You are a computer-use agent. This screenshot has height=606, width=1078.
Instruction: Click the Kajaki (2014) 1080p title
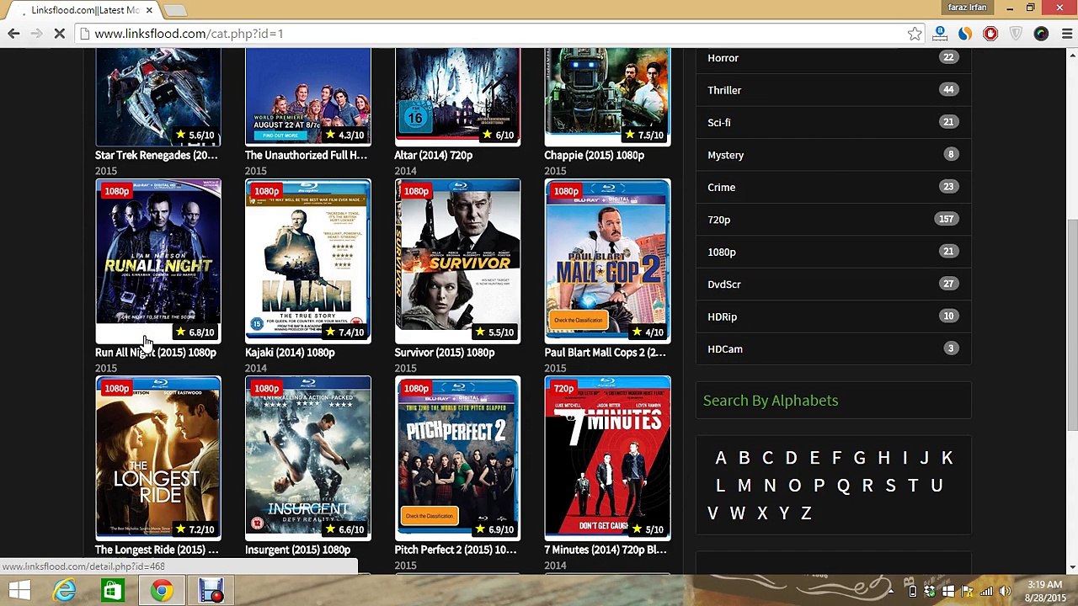[x=290, y=353]
